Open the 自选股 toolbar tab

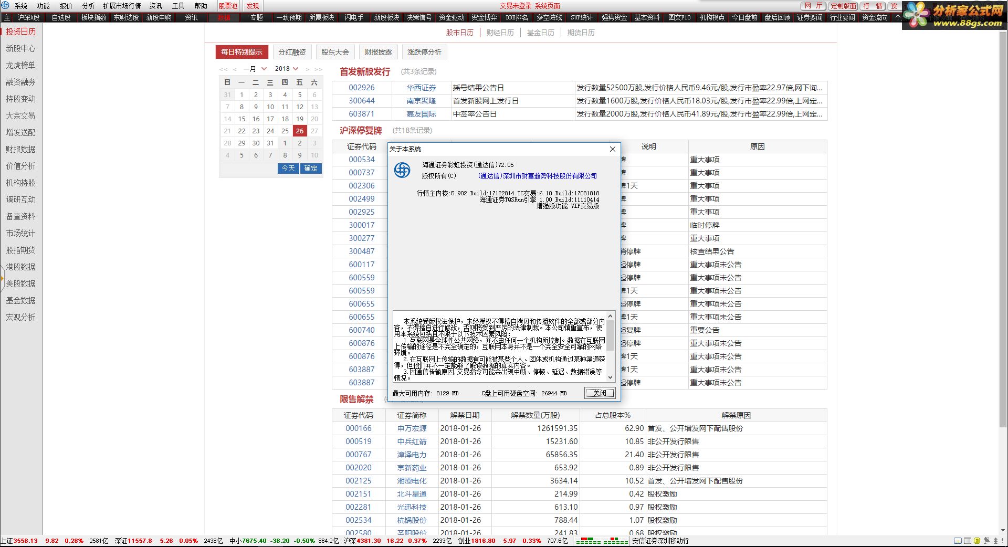point(61,17)
